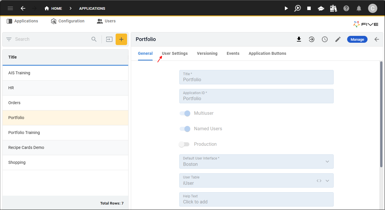Click the Title field containing Portfolio
Viewport: 385px width, 210px height.
[256, 77]
